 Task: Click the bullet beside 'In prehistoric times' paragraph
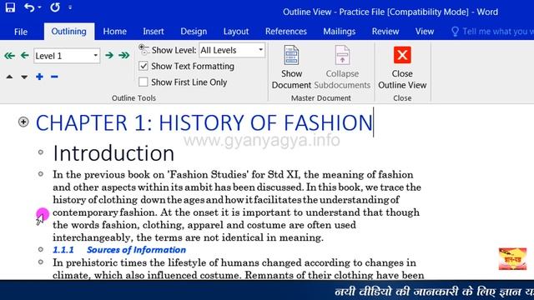pos(41,262)
